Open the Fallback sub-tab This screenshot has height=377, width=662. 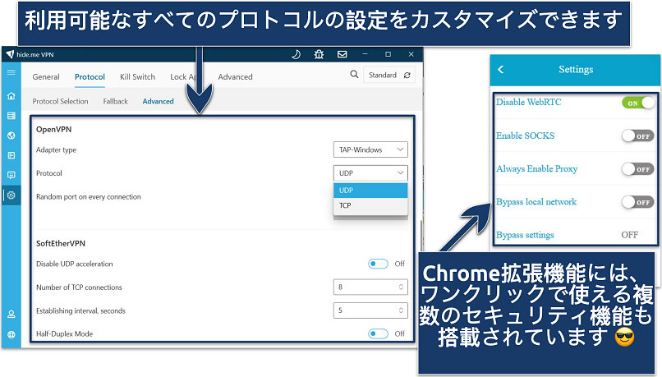pyautogui.click(x=115, y=101)
